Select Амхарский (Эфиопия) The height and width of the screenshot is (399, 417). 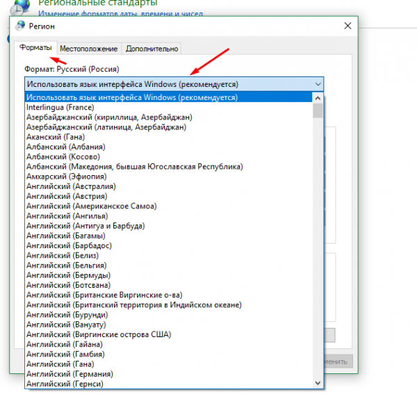(x=169, y=177)
